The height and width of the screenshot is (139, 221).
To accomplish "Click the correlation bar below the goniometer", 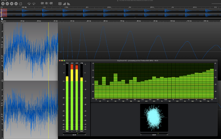I will (154, 133).
